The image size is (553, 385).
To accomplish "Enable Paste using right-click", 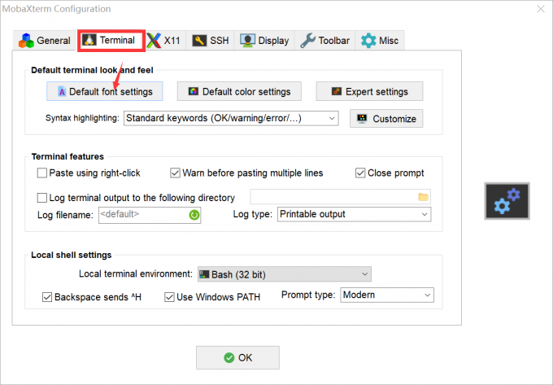I will [x=42, y=173].
